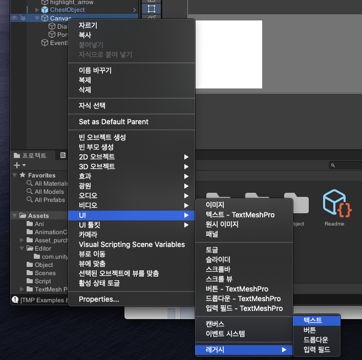
Task: Select 이미지 in UI submenu
Action: click(x=244, y=205)
